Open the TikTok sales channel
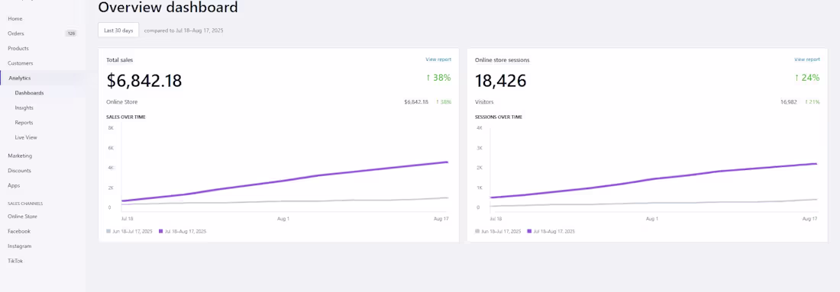Viewport: 840px width, 292px height. (x=15, y=262)
